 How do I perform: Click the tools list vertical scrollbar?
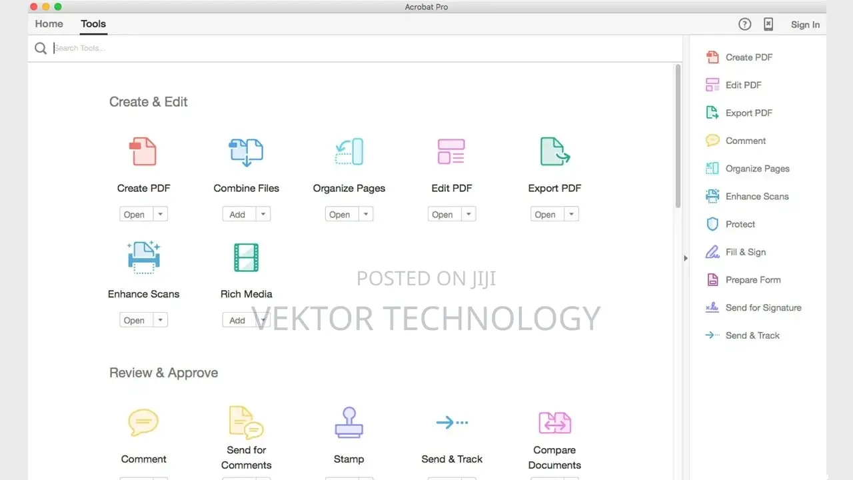click(678, 137)
